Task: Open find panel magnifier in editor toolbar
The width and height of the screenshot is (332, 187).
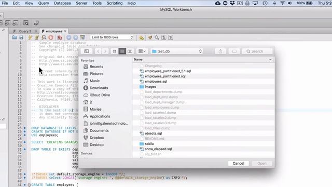Action: click(157, 37)
